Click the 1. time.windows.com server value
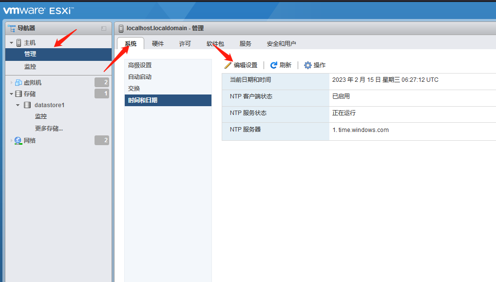496x282 pixels. click(x=361, y=130)
